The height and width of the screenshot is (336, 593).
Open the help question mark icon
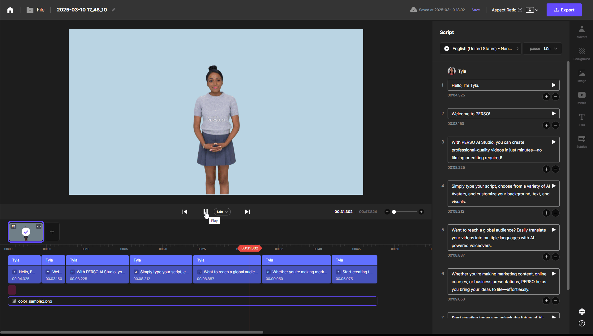[x=582, y=323]
